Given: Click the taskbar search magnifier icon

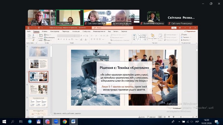Looking at the screenshot, I should click(x=13, y=122).
